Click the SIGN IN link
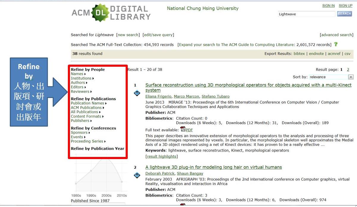This screenshot has height=207, width=357. [x=328, y=6]
